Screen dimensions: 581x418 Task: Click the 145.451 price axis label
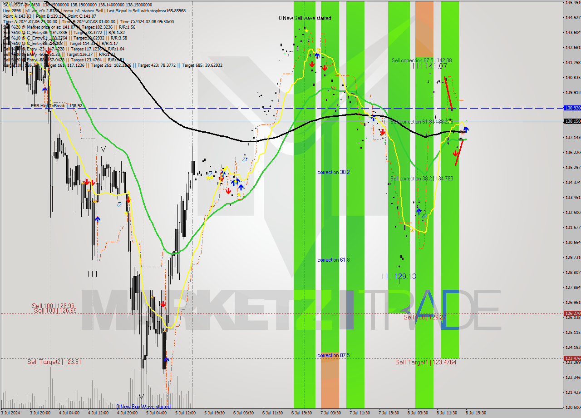(x=573, y=3)
